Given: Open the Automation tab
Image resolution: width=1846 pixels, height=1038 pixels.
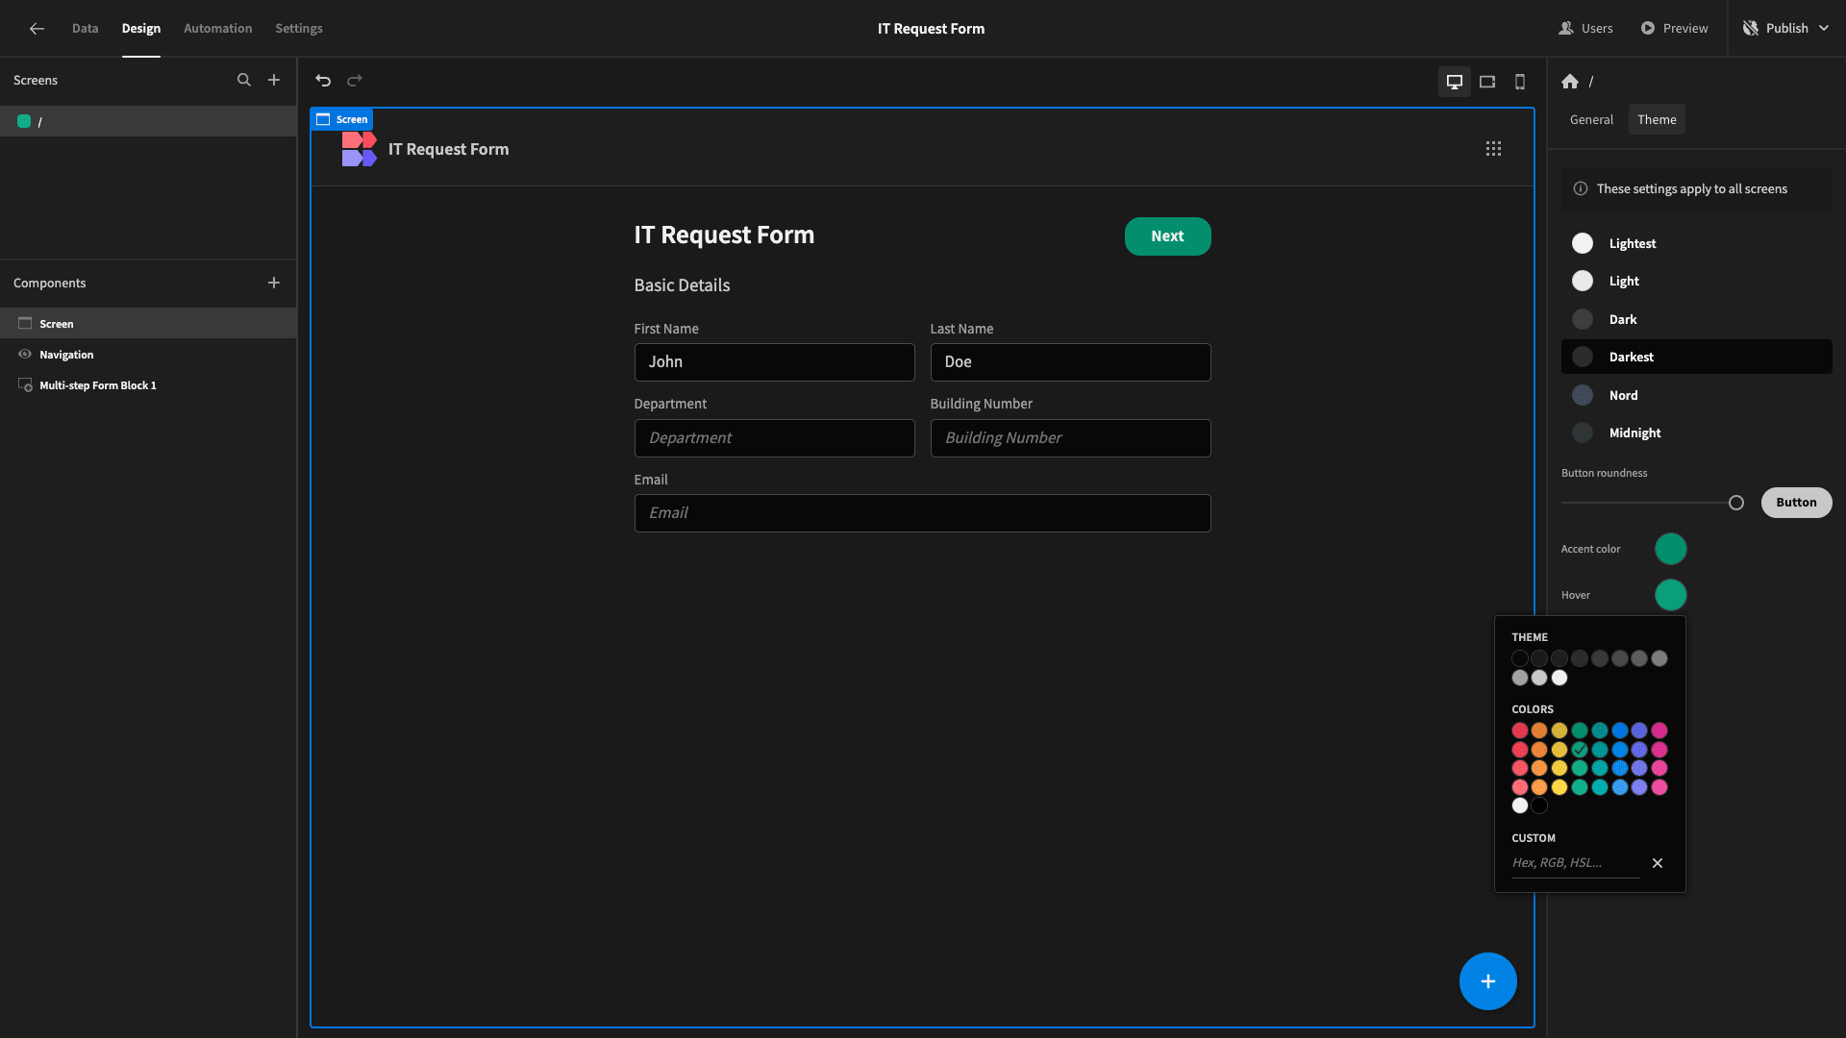Looking at the screenshot, I should (x=218, y=29).
